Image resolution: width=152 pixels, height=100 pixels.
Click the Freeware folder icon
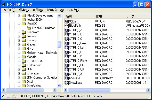point(24,32)
